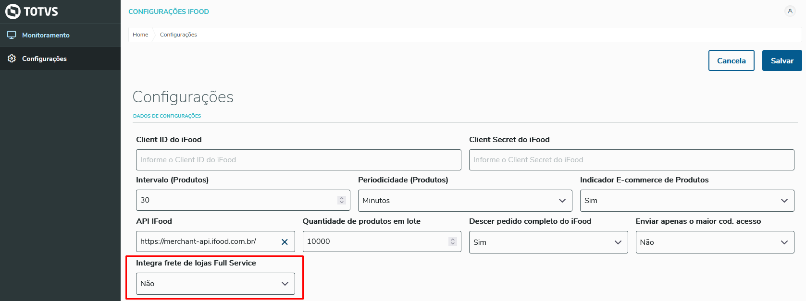Click the TOTVS logo icon
806x301 pixels.
click(13, 12)
